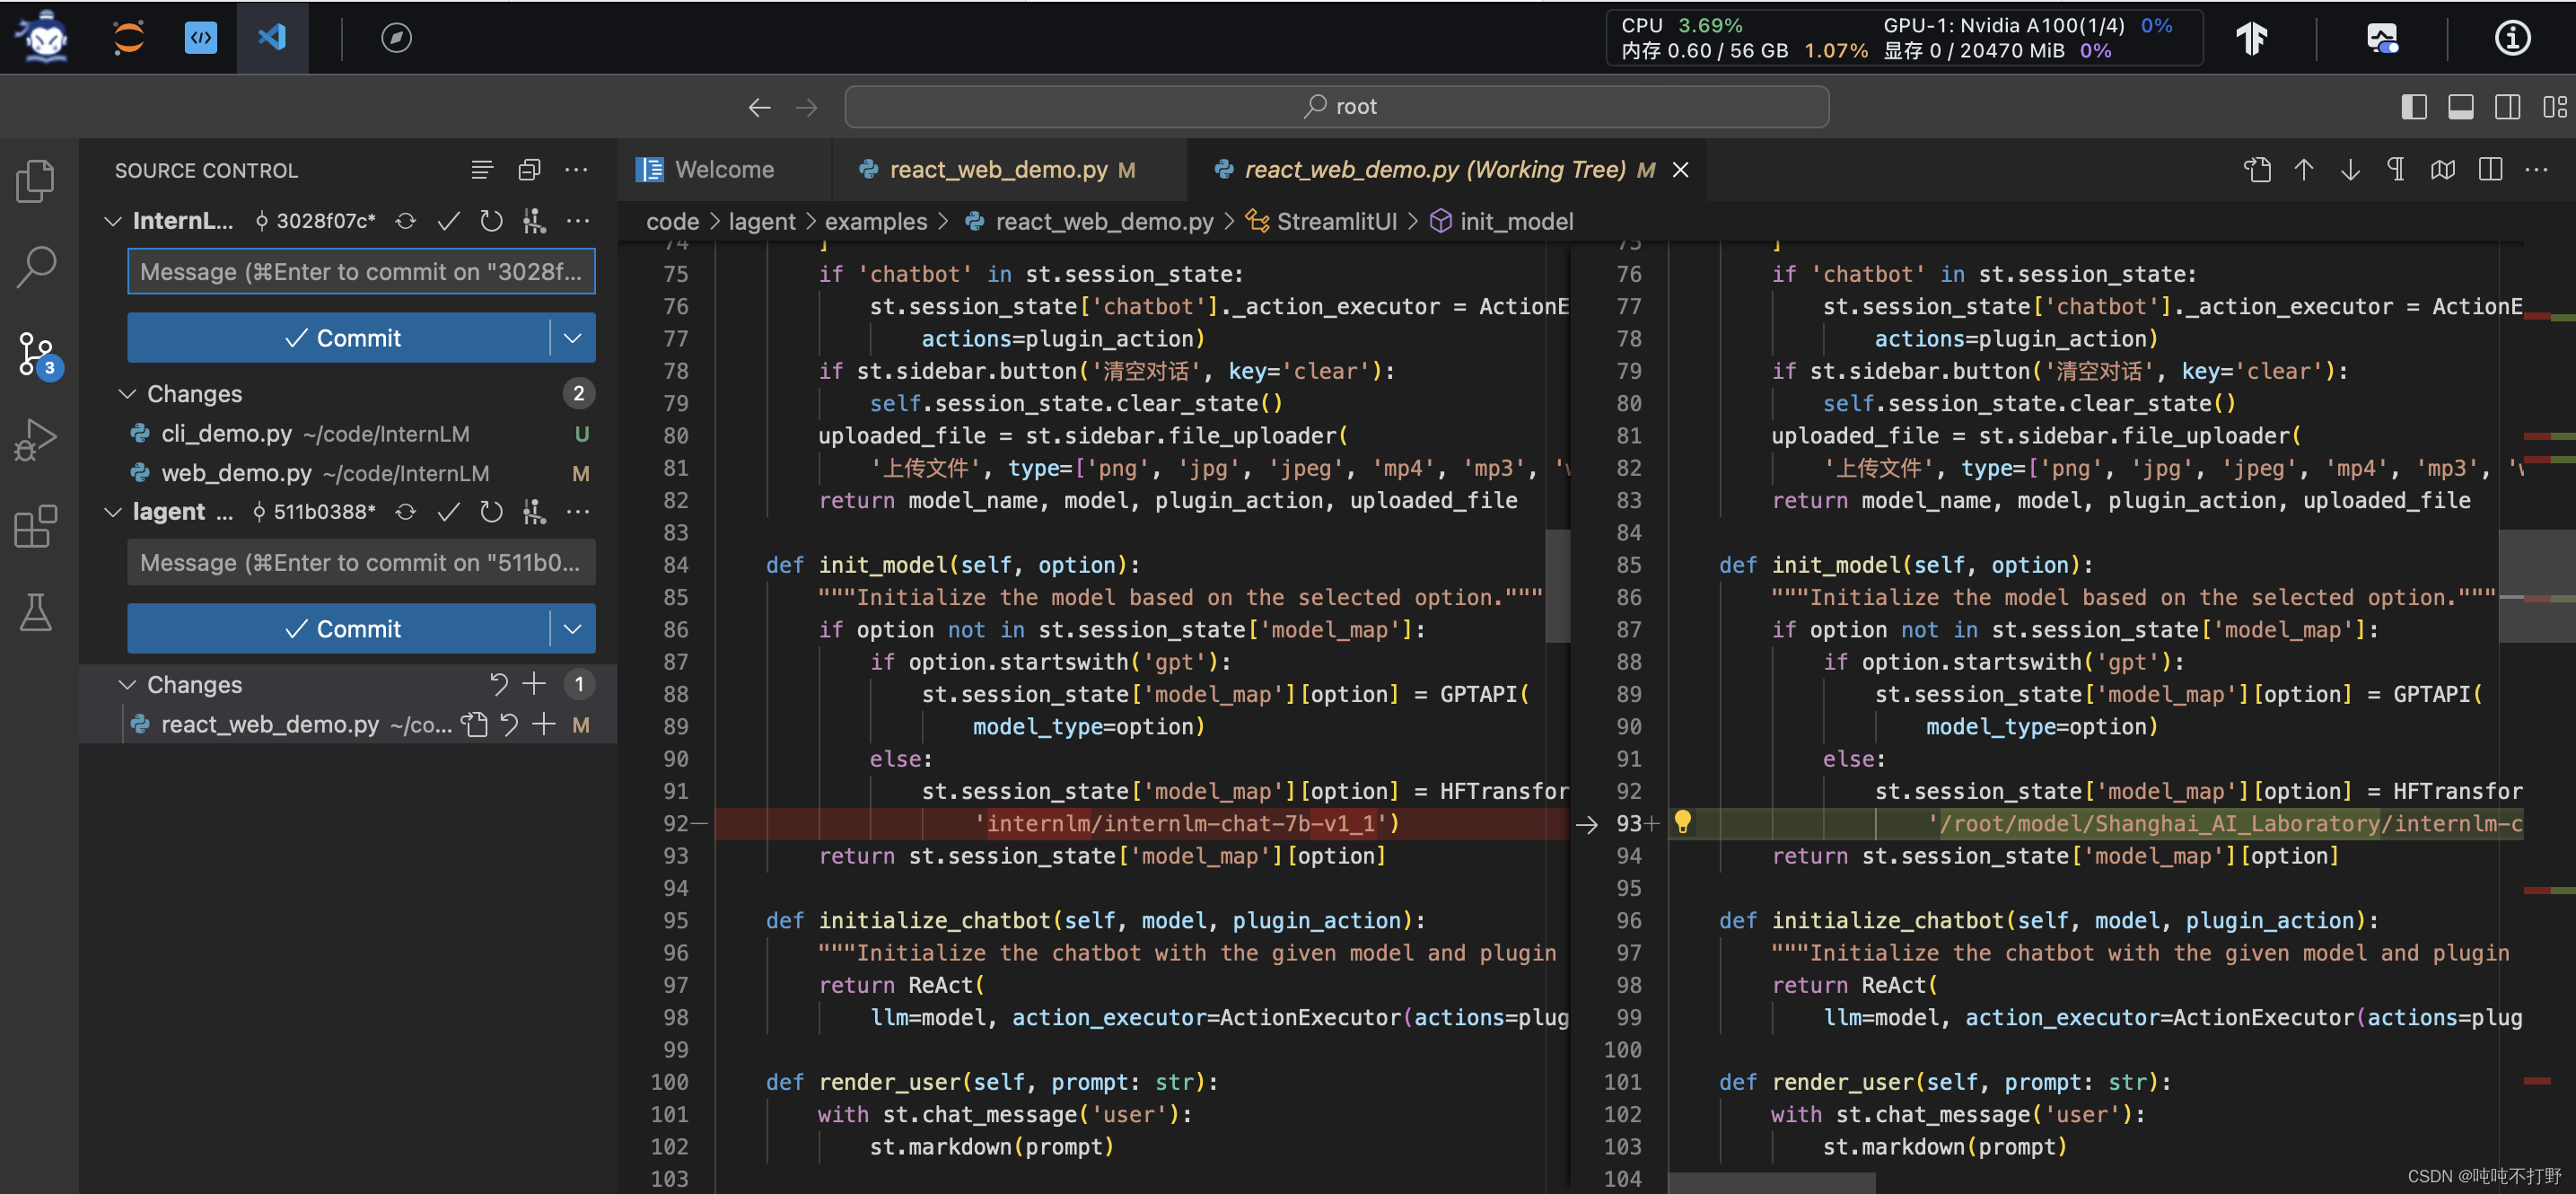
Task: Click breadcrumb 'lagent' folder
Action: pyautogui.click(x=762, y=222)
